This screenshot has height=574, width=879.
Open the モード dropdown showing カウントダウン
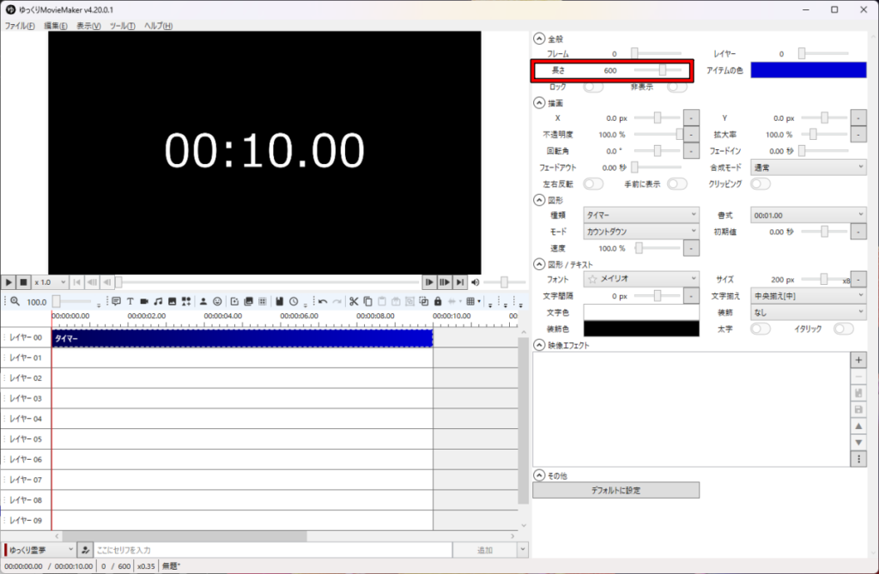point(641,231)
